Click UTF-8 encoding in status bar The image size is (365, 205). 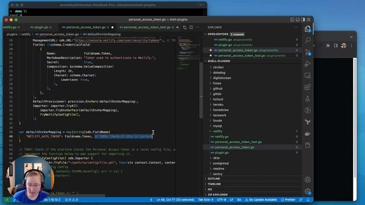point(221,200)
